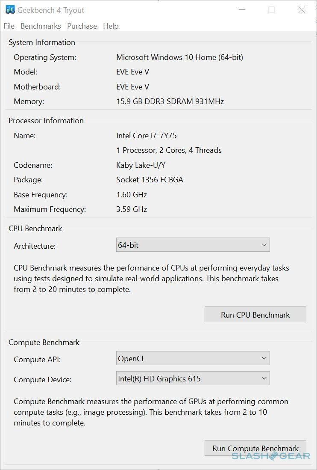Screen dimensions: 317x470
Task: Close the Geekbench 4 Tryout window
Action: click(x=302, y=10)
